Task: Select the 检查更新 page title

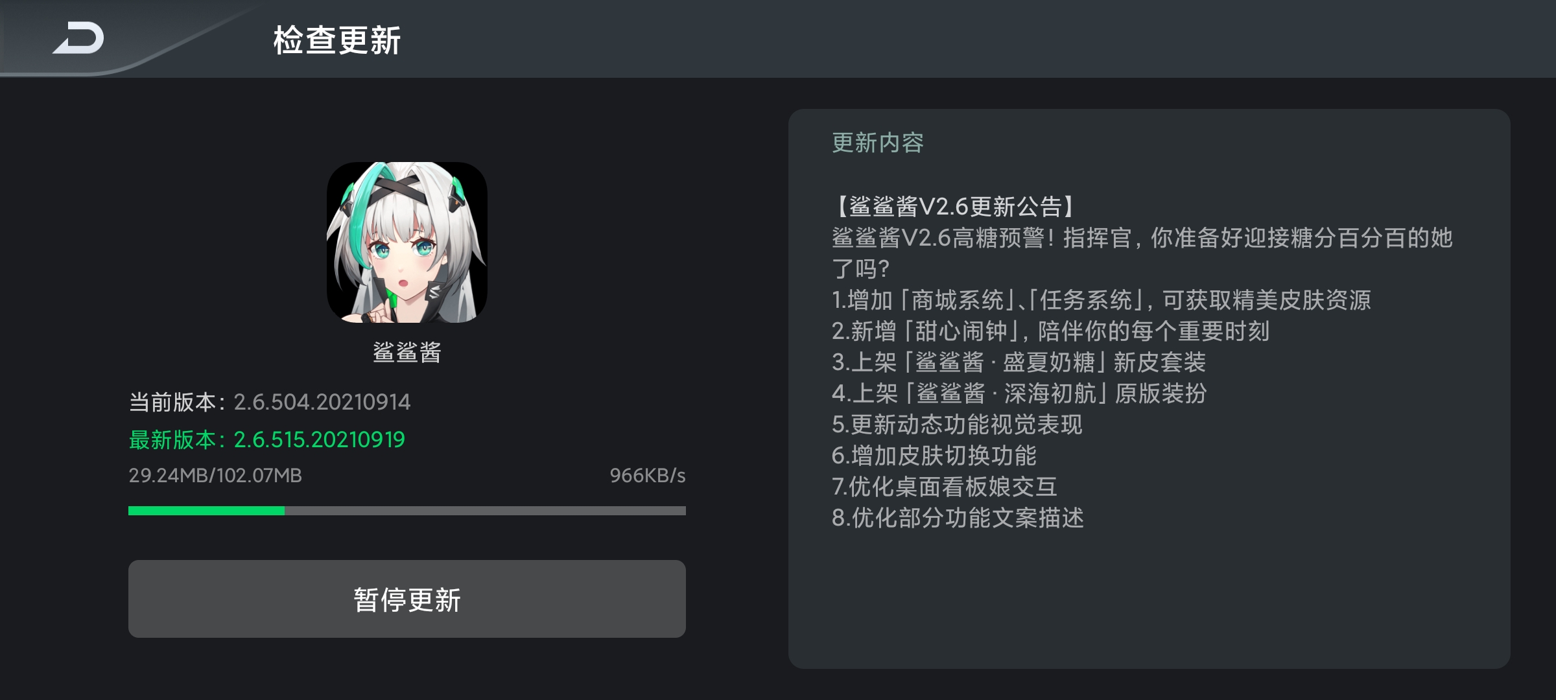Action: tap(337, 40)
